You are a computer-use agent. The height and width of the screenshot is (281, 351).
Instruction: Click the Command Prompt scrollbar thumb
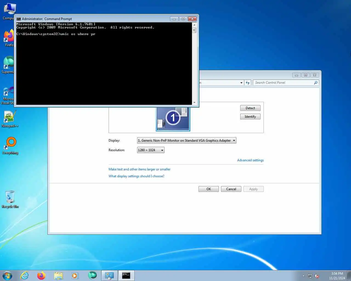click(194, 30)
